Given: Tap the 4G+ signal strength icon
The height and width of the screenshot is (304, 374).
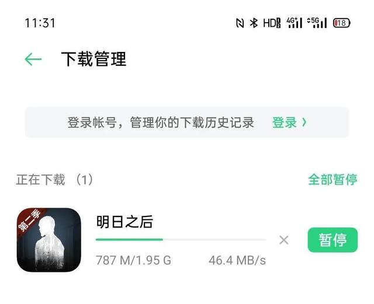Looking at the screenshot, I should pos(295,23).
